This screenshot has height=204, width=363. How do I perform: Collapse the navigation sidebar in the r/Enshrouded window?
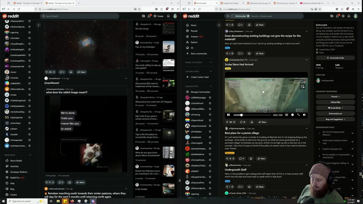coord(219,25)
